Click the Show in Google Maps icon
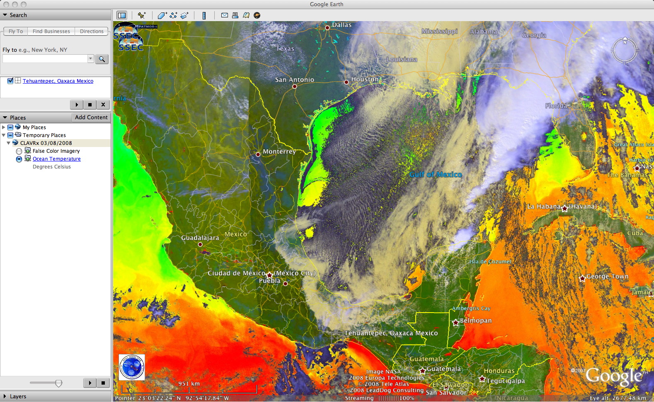This screenshot has width=654, height=402. [246, 15]
